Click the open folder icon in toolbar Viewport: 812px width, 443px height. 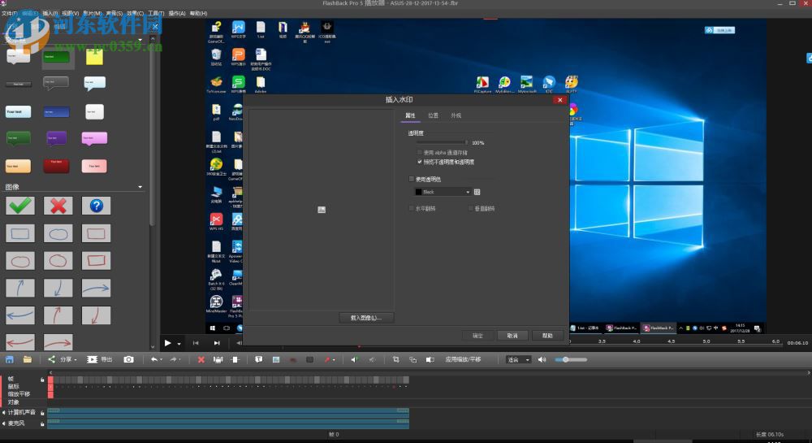(x=28, y=359)
